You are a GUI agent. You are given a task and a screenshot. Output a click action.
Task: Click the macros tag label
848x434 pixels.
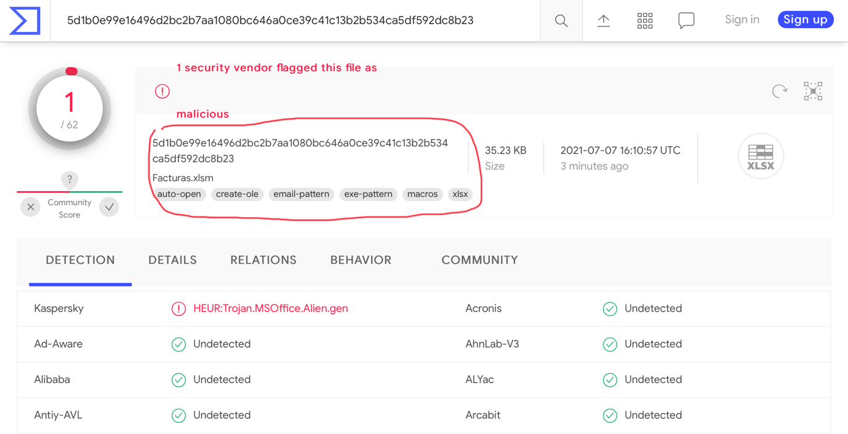coord(422,194)
